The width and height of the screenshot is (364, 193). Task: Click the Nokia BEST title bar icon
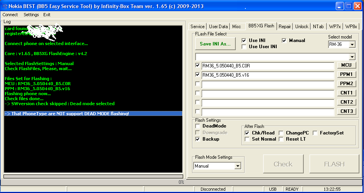(5, 6)
